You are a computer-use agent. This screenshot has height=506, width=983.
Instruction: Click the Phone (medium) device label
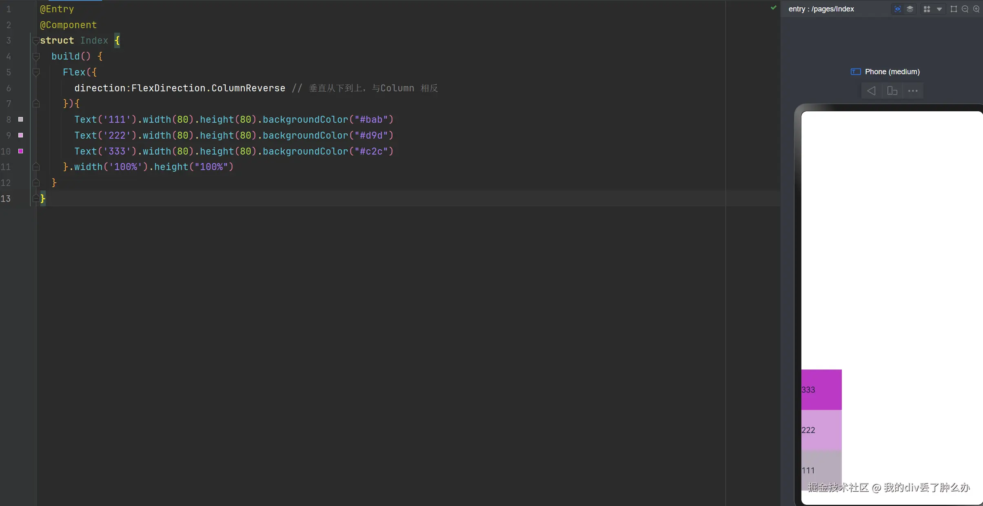(892, 72)
